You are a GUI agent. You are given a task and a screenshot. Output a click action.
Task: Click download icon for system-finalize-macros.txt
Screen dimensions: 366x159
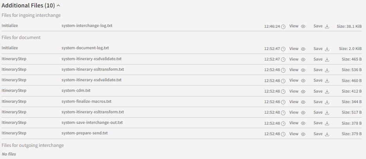327,102
